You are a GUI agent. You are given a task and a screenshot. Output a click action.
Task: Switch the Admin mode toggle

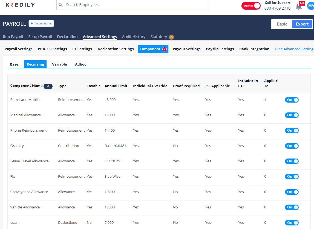pos(251,6)
